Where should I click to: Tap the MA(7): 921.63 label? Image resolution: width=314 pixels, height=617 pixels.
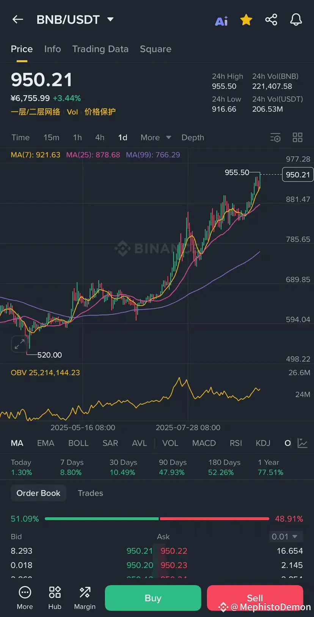[35, 155]
